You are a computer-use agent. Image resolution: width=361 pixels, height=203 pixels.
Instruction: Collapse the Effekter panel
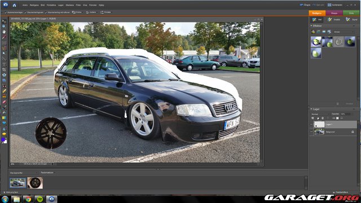tap(311, 26)
